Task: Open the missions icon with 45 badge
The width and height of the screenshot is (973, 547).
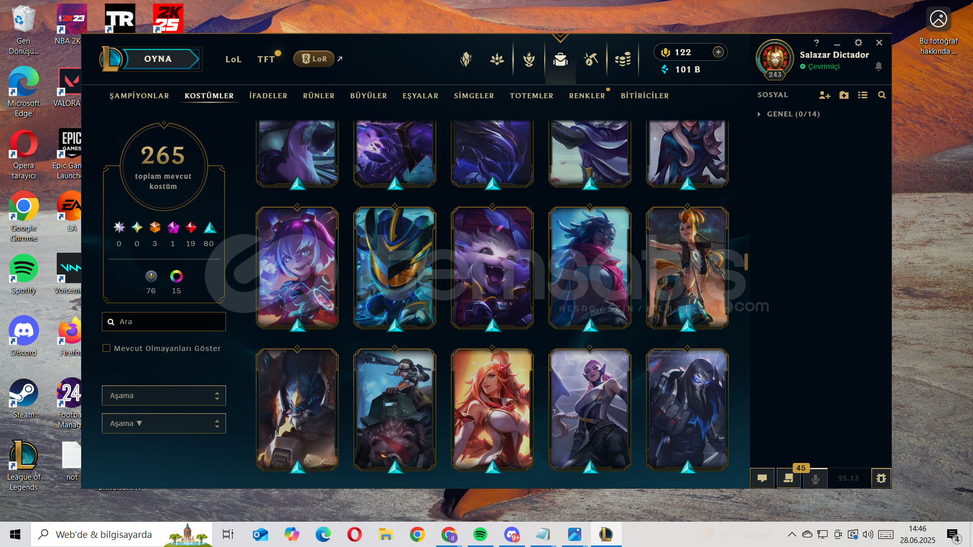Action: pyautogui.click(x=789, y=478)
